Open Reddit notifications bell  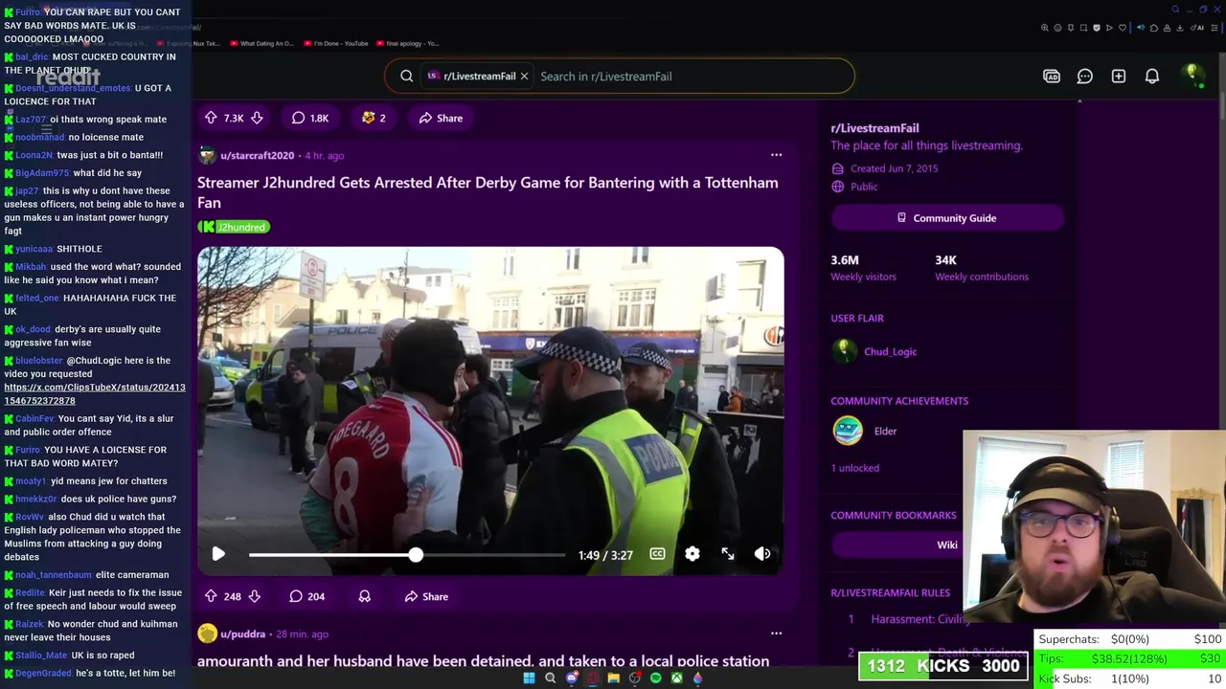[x=1152, y=76]
